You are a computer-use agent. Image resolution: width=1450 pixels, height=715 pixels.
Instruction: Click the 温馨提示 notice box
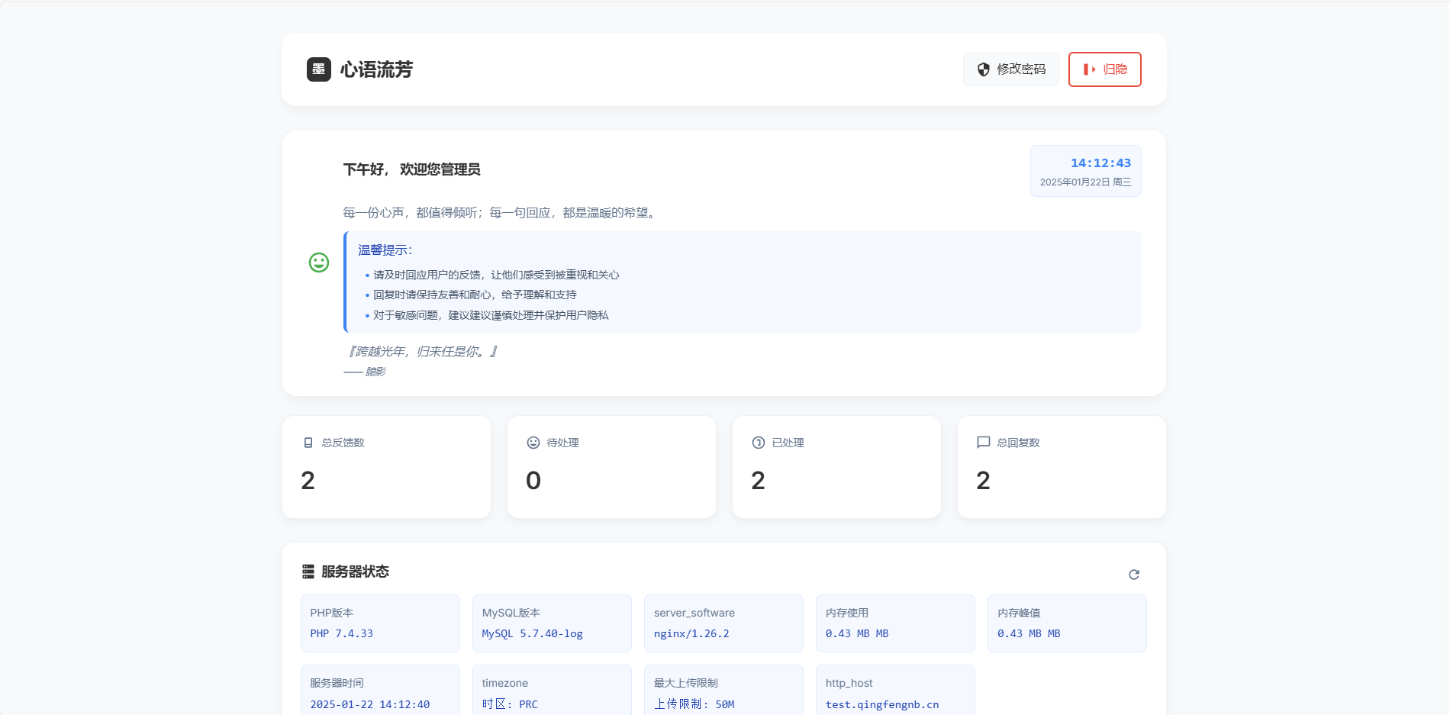click(x=742, y=282)
